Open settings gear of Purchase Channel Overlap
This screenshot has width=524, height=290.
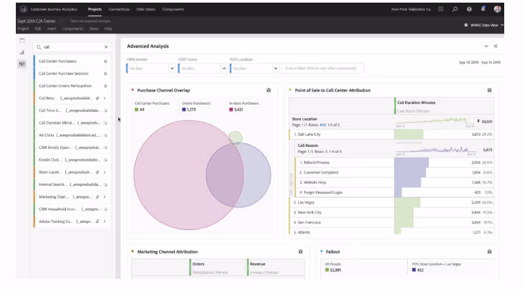269,90
